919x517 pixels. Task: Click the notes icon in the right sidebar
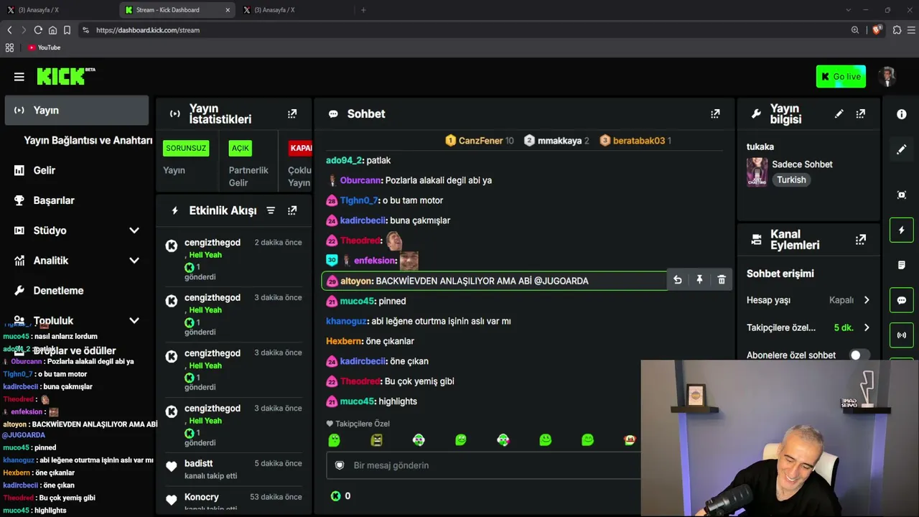click(x=902, y=265)
